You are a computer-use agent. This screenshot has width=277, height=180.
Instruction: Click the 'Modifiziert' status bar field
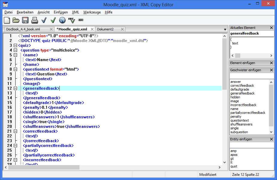208,175
